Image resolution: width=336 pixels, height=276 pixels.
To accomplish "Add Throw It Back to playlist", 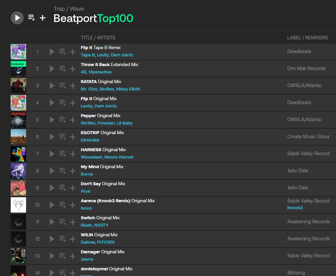I will pyautogui.click(x=72, y=69).
